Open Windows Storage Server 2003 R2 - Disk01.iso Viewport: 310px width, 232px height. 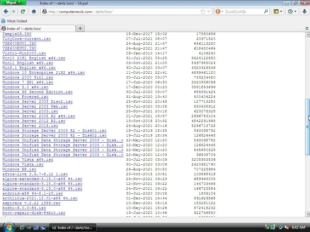[x=54, y=130]
